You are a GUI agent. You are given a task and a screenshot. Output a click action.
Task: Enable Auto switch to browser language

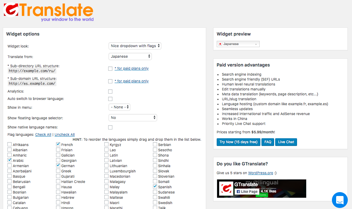(x=110, y=99)
